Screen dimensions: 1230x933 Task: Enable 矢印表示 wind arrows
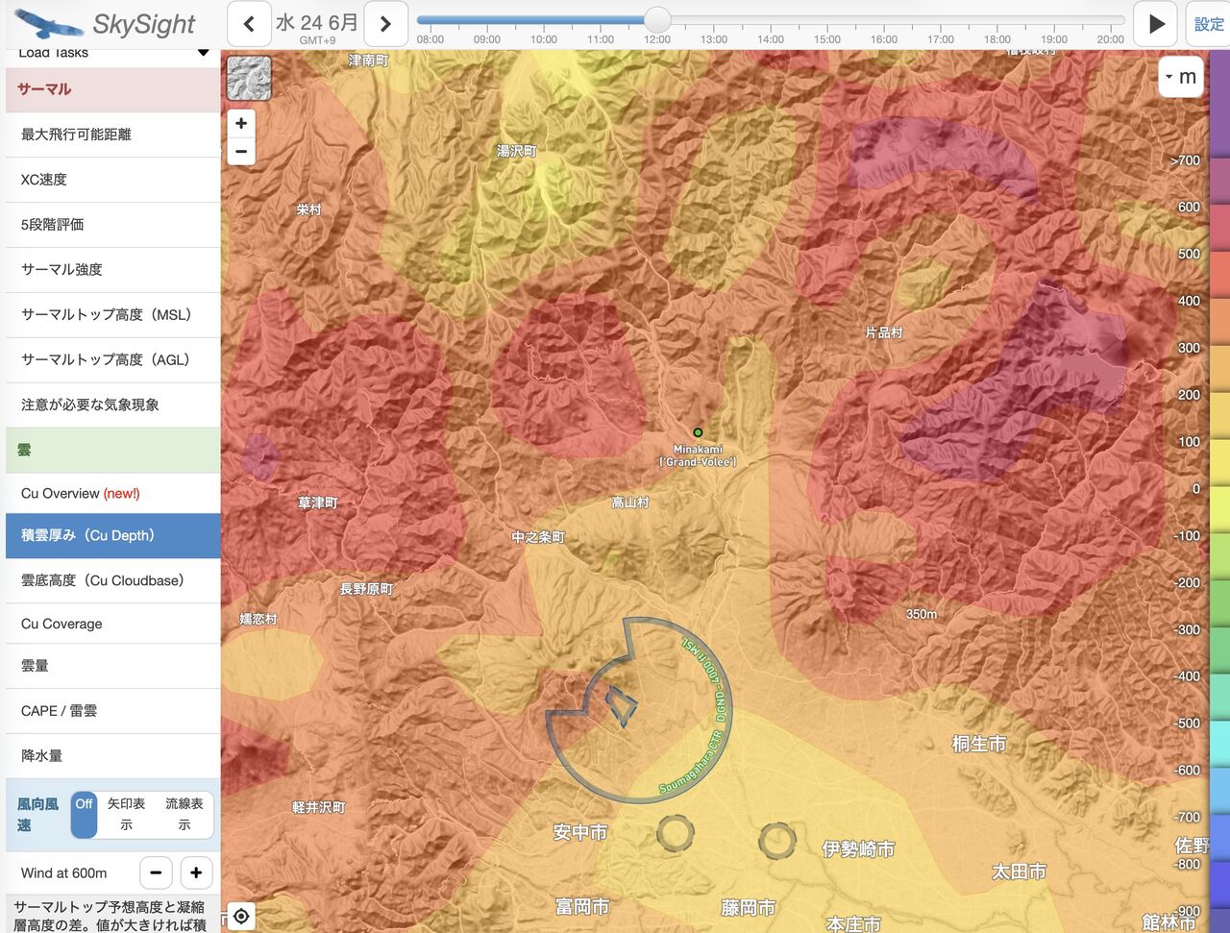(x=126, y=814)
